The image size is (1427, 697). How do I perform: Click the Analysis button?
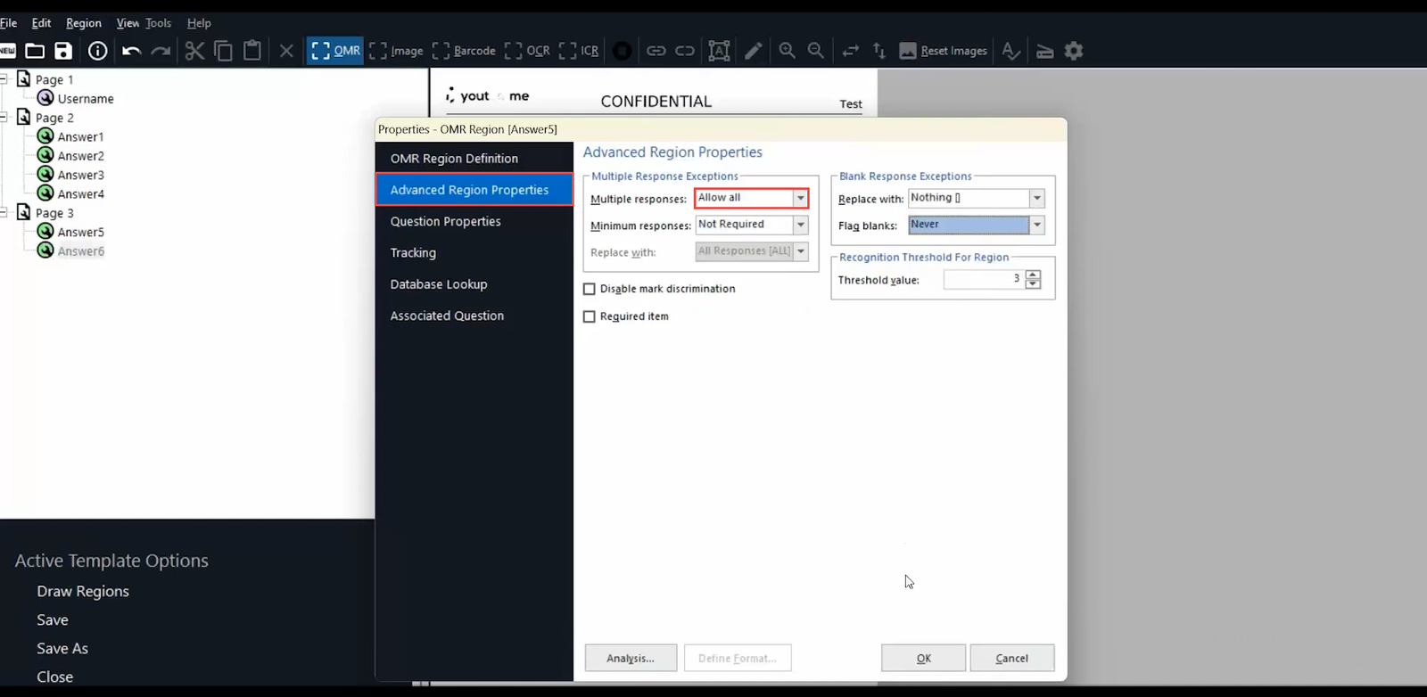(631, 658)
